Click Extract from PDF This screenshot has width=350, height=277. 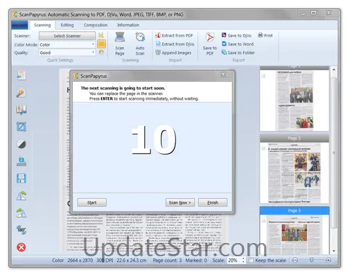[x=174, y=35]
